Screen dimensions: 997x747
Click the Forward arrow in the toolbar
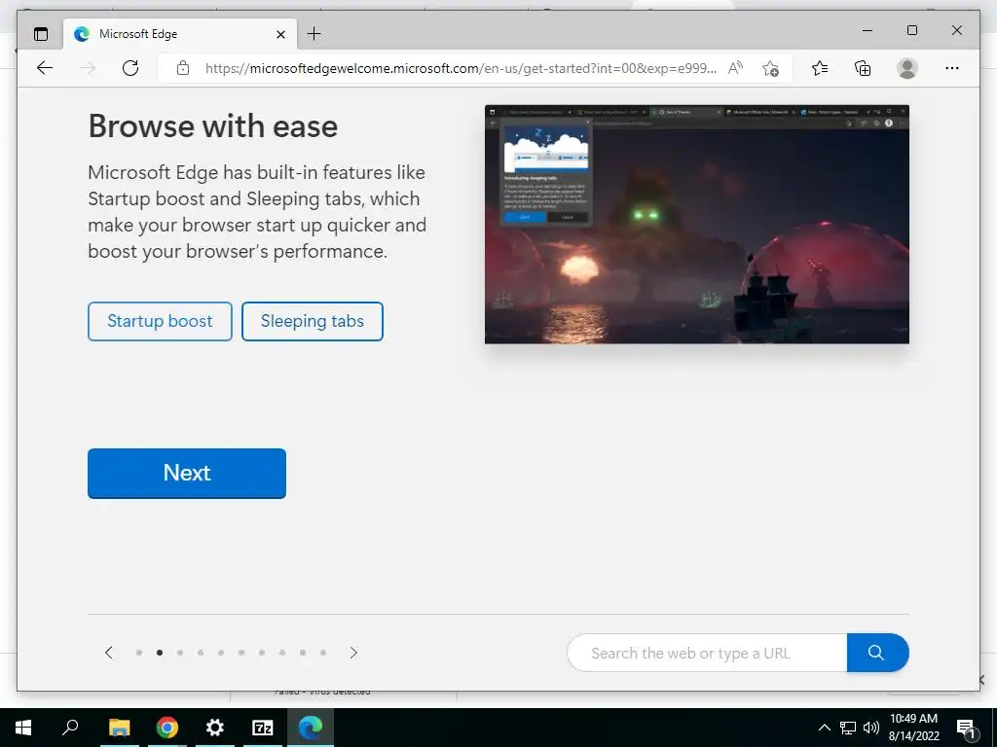tap(88, 68)
